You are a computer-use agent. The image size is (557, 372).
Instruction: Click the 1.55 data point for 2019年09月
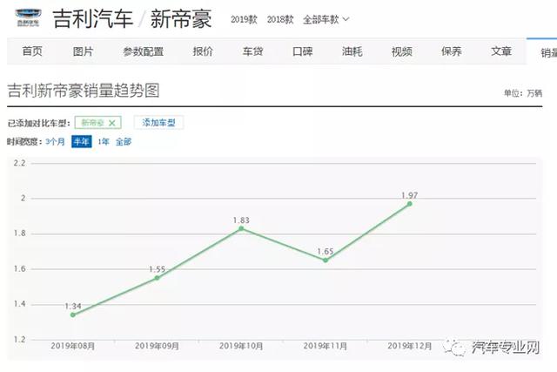(x=157, y=278)
